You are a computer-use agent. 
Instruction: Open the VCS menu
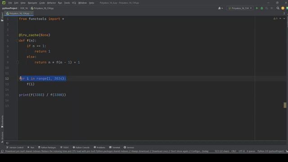(74, 3)
